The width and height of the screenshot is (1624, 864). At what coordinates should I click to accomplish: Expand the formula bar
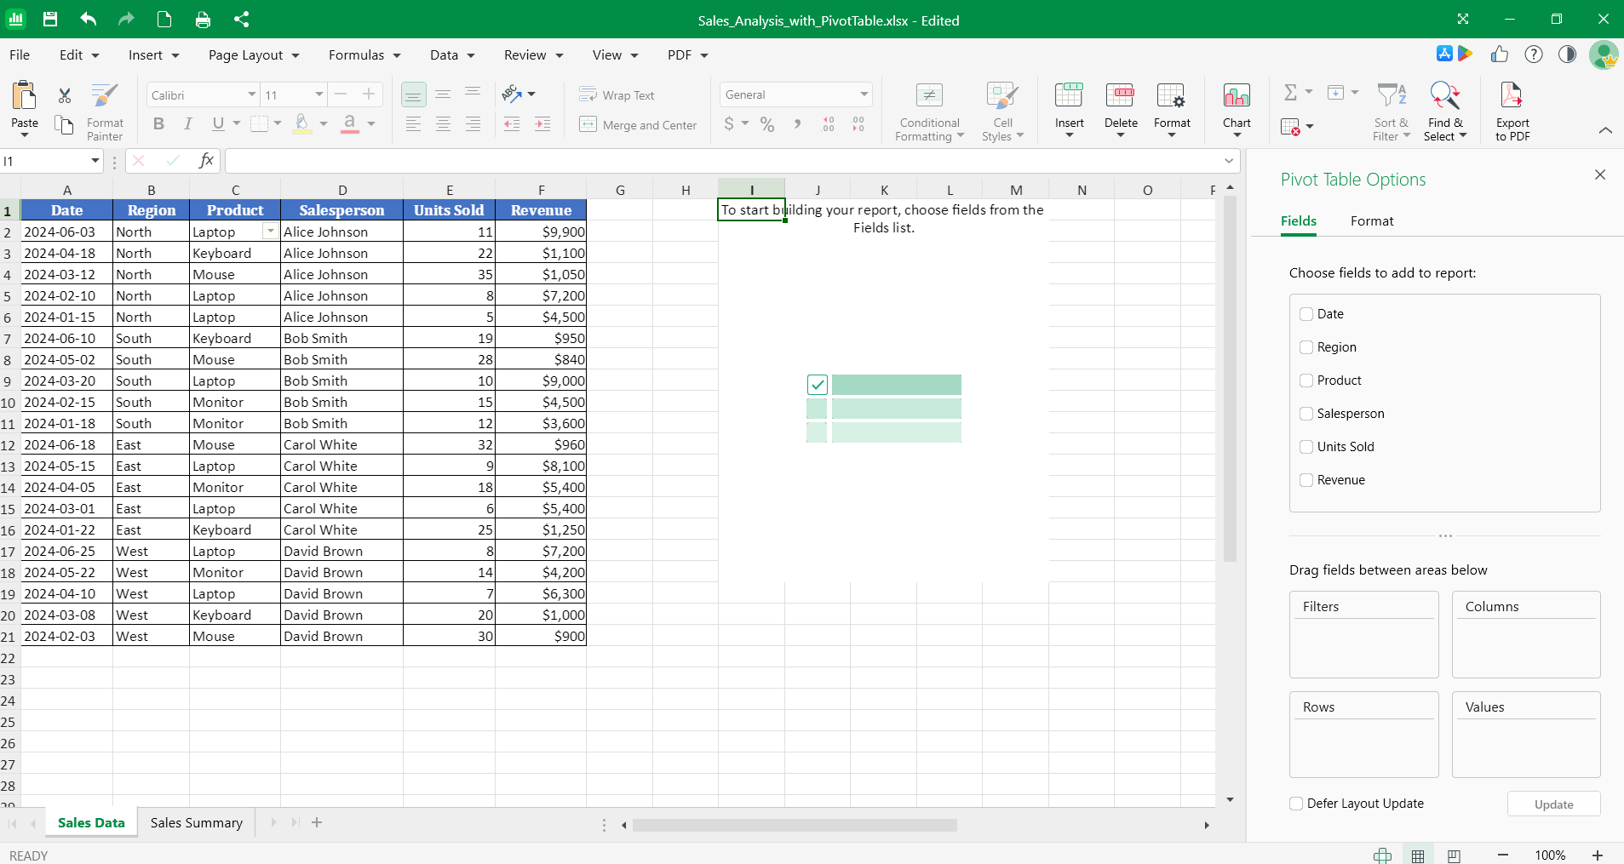1229,161
